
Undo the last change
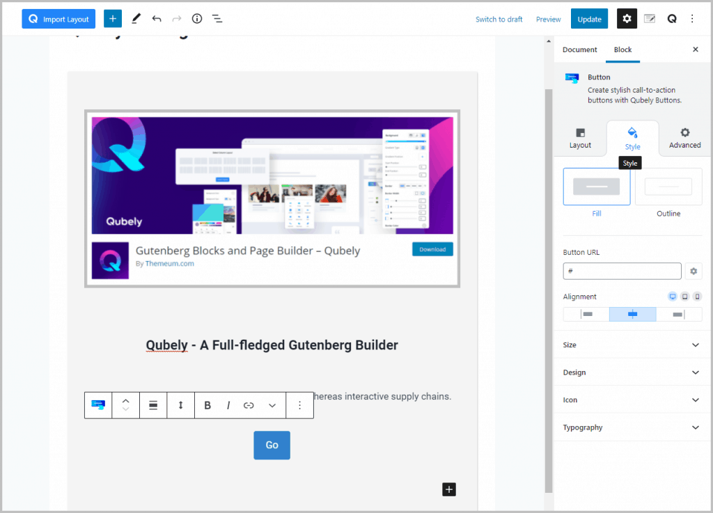coord(157,19)
